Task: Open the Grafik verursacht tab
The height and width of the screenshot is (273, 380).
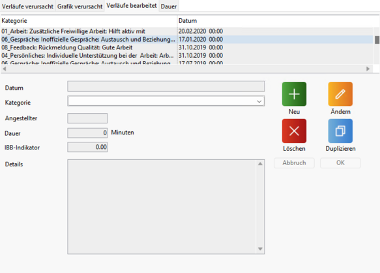Action: pyautogui.click(x=80, y=6)
